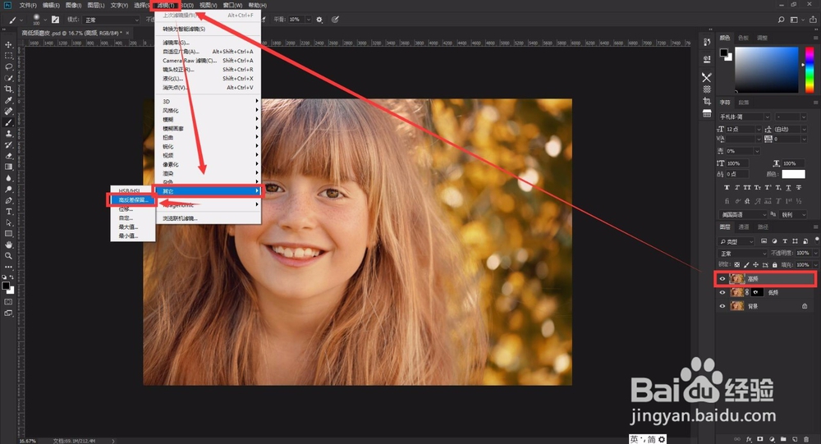
Task: Toggle lock transparent pixels
Action: (x=737, y=265)
